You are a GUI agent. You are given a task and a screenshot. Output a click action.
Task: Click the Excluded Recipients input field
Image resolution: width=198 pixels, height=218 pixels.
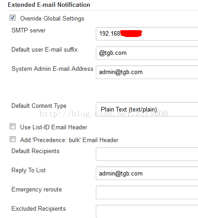(147, 212)
